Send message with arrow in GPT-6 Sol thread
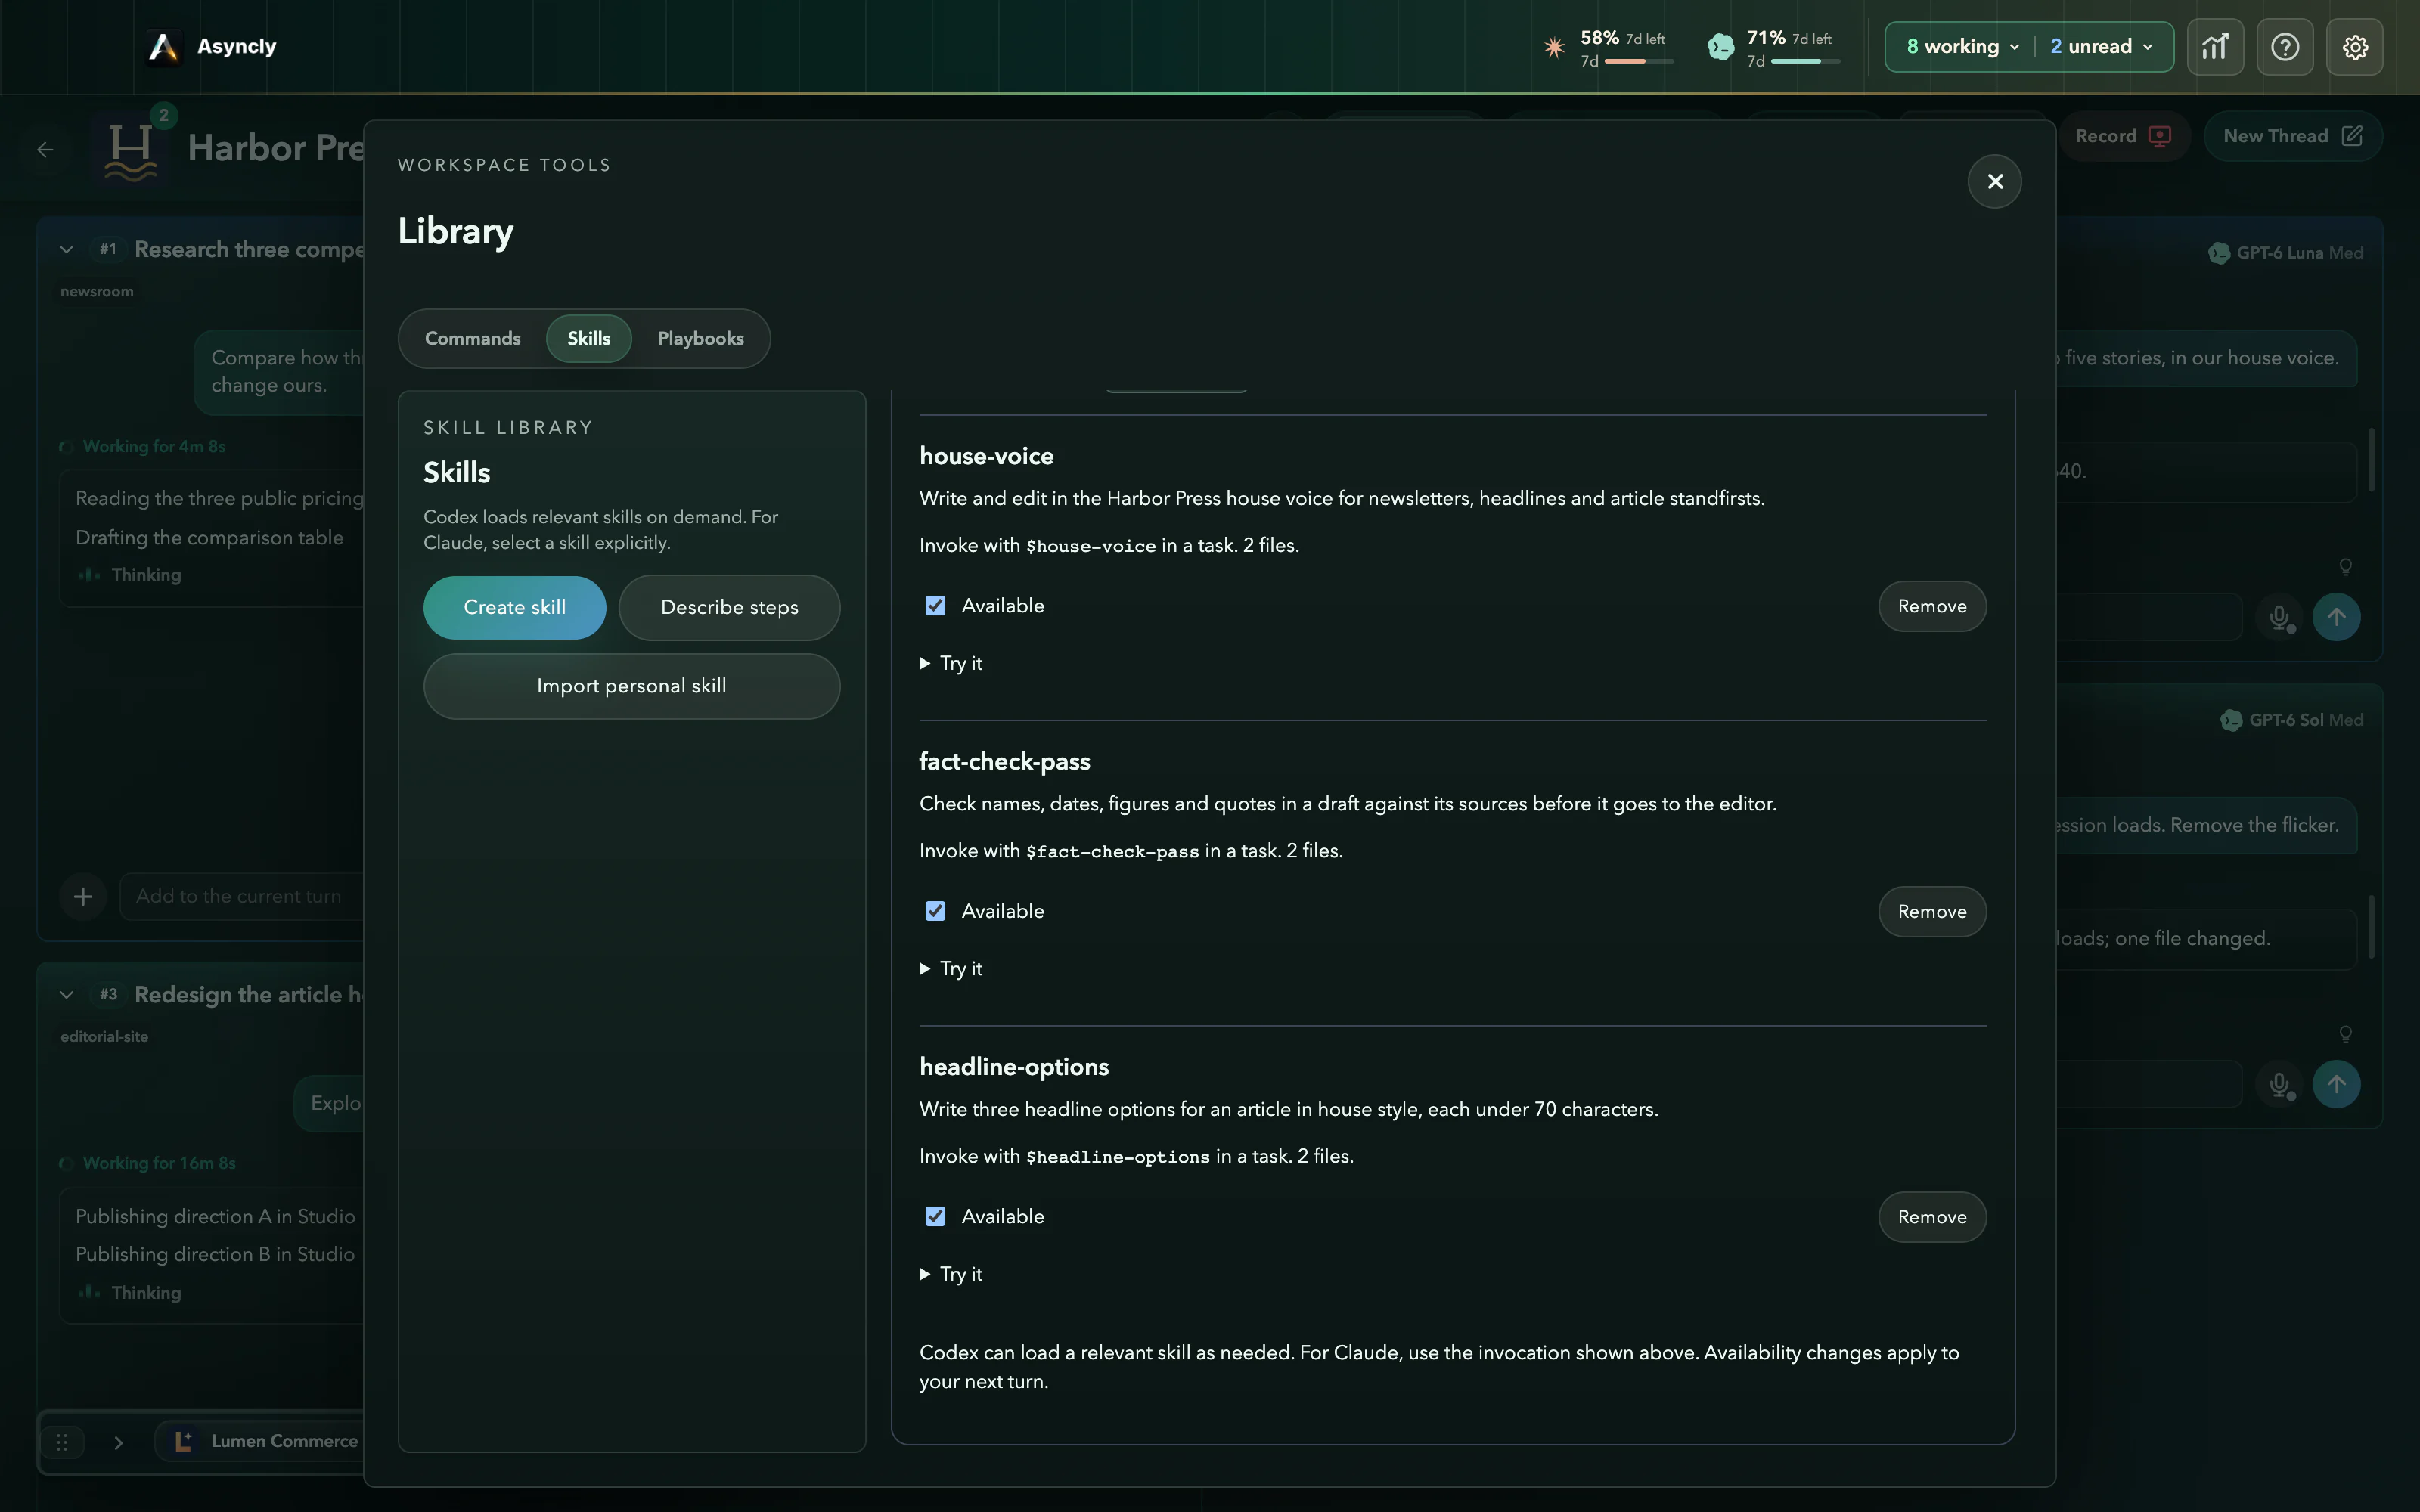 click(x=2337, y=1084)
